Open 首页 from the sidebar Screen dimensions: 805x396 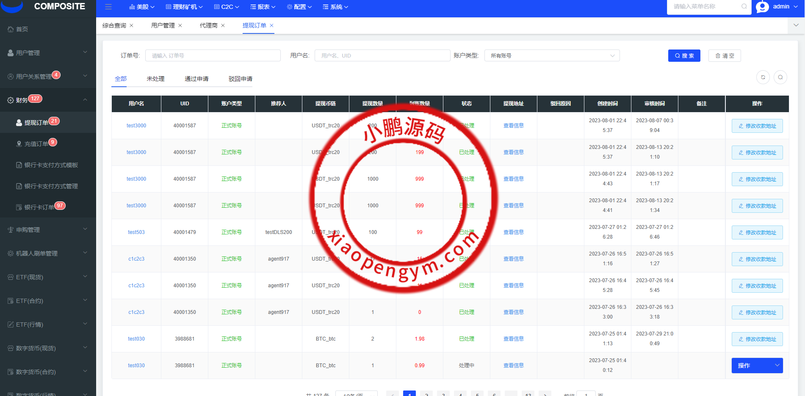coord(22,29)
